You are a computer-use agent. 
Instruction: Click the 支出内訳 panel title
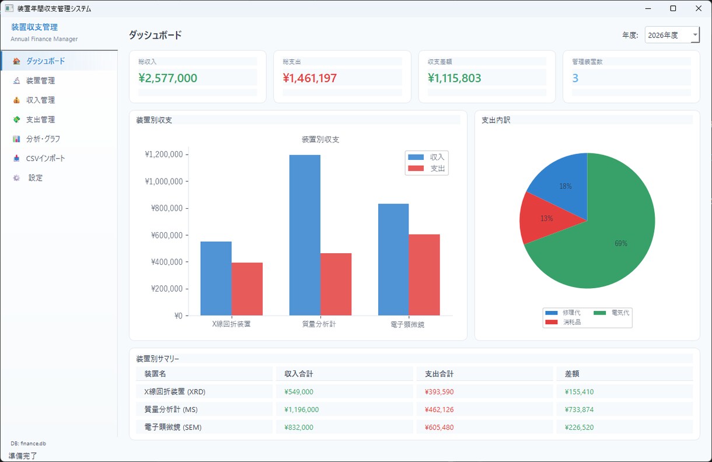point(496,120)
